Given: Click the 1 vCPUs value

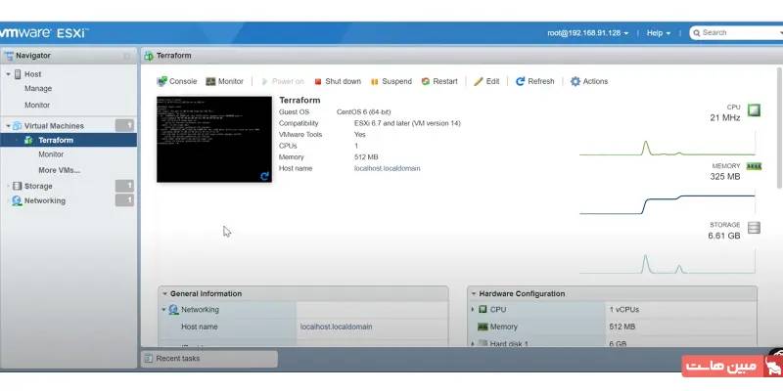Looking at the screenshot, I should click(x=624, y=310).
